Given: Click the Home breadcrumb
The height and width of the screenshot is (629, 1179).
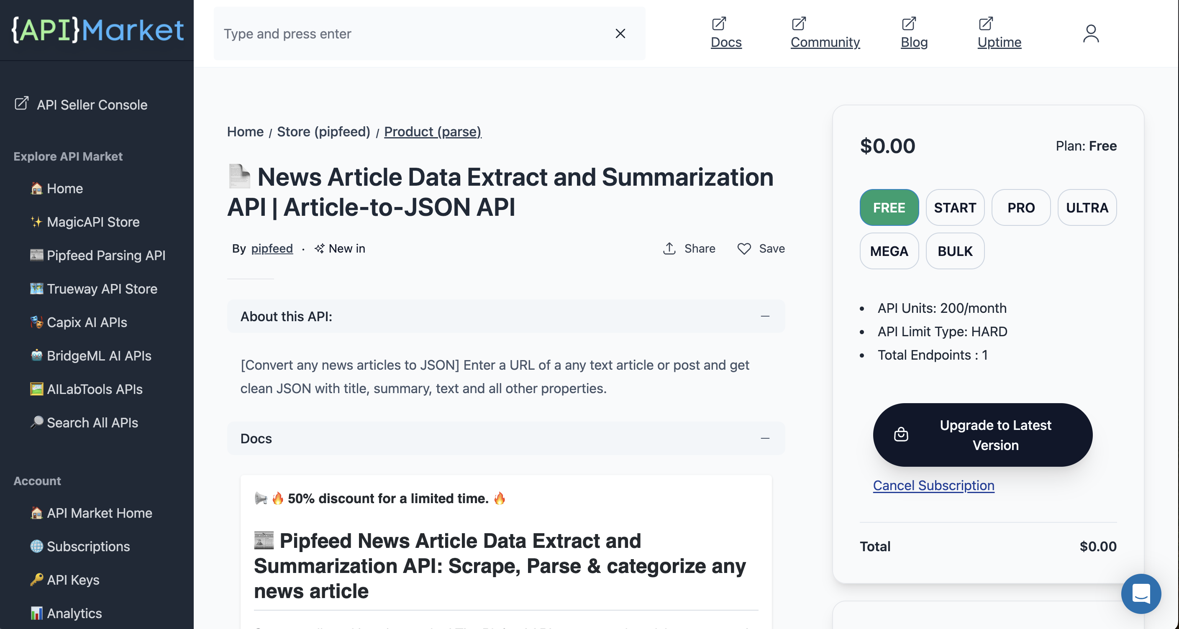Looking at the screenshot, I should (x=245, y=131).
